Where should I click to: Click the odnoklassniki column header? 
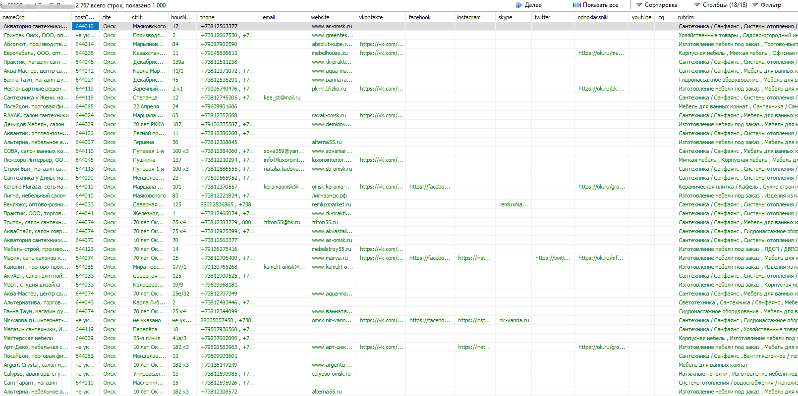(x=602, y=17)
